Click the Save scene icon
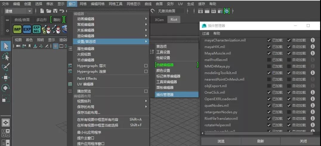Viewport: 321px width, 146px height. click(55, 11)
